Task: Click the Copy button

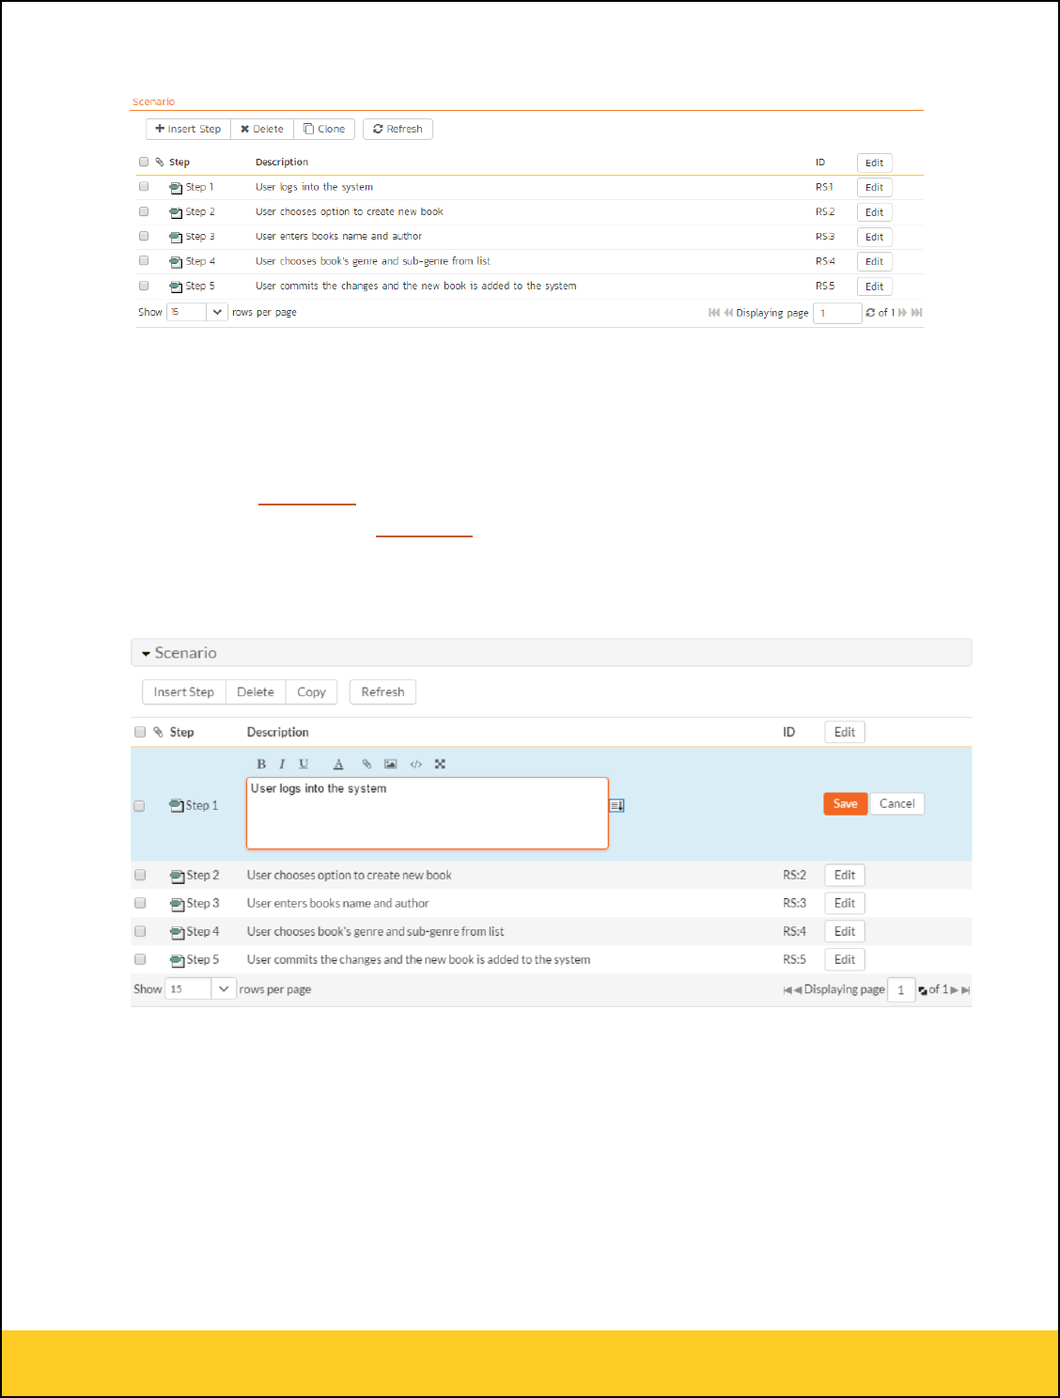Action: click(x=311, y=691)
